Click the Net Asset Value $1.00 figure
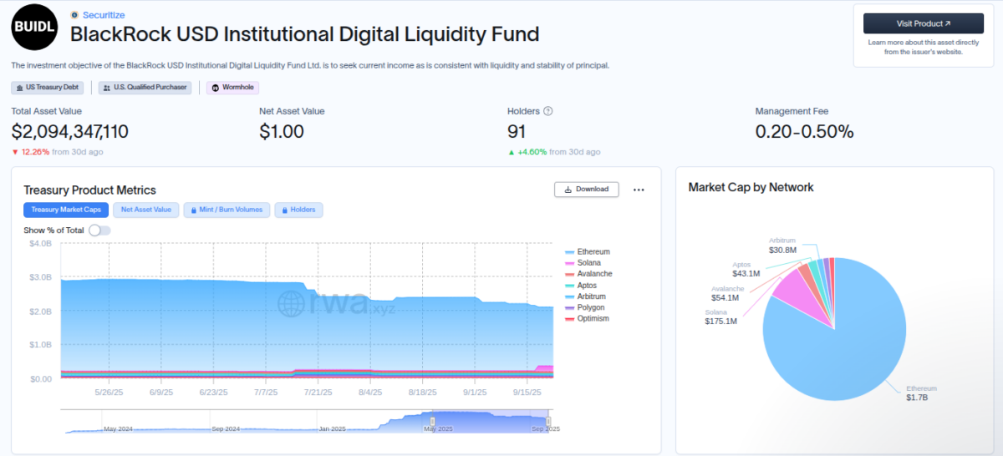The width and height of the screenshot is (1003, 456). pos(282,131)
